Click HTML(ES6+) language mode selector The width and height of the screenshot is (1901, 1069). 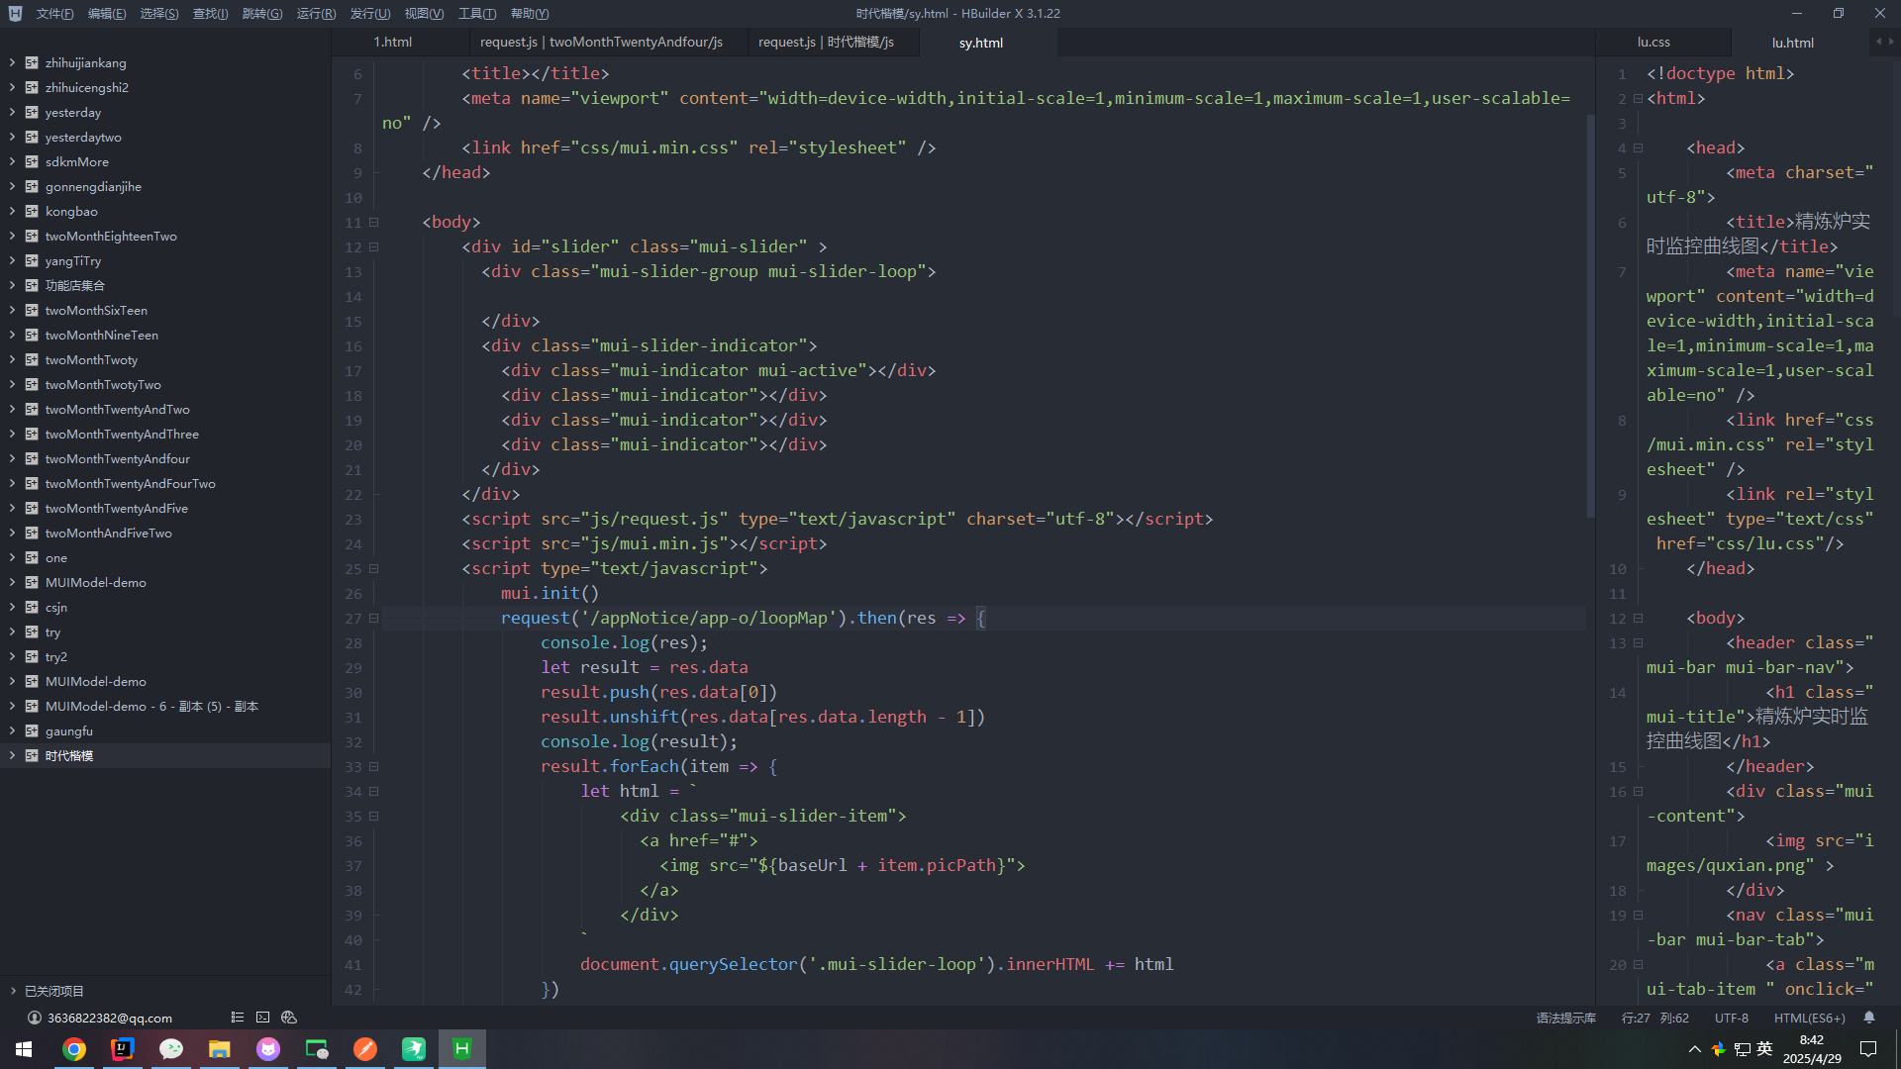(1809, 1018)
